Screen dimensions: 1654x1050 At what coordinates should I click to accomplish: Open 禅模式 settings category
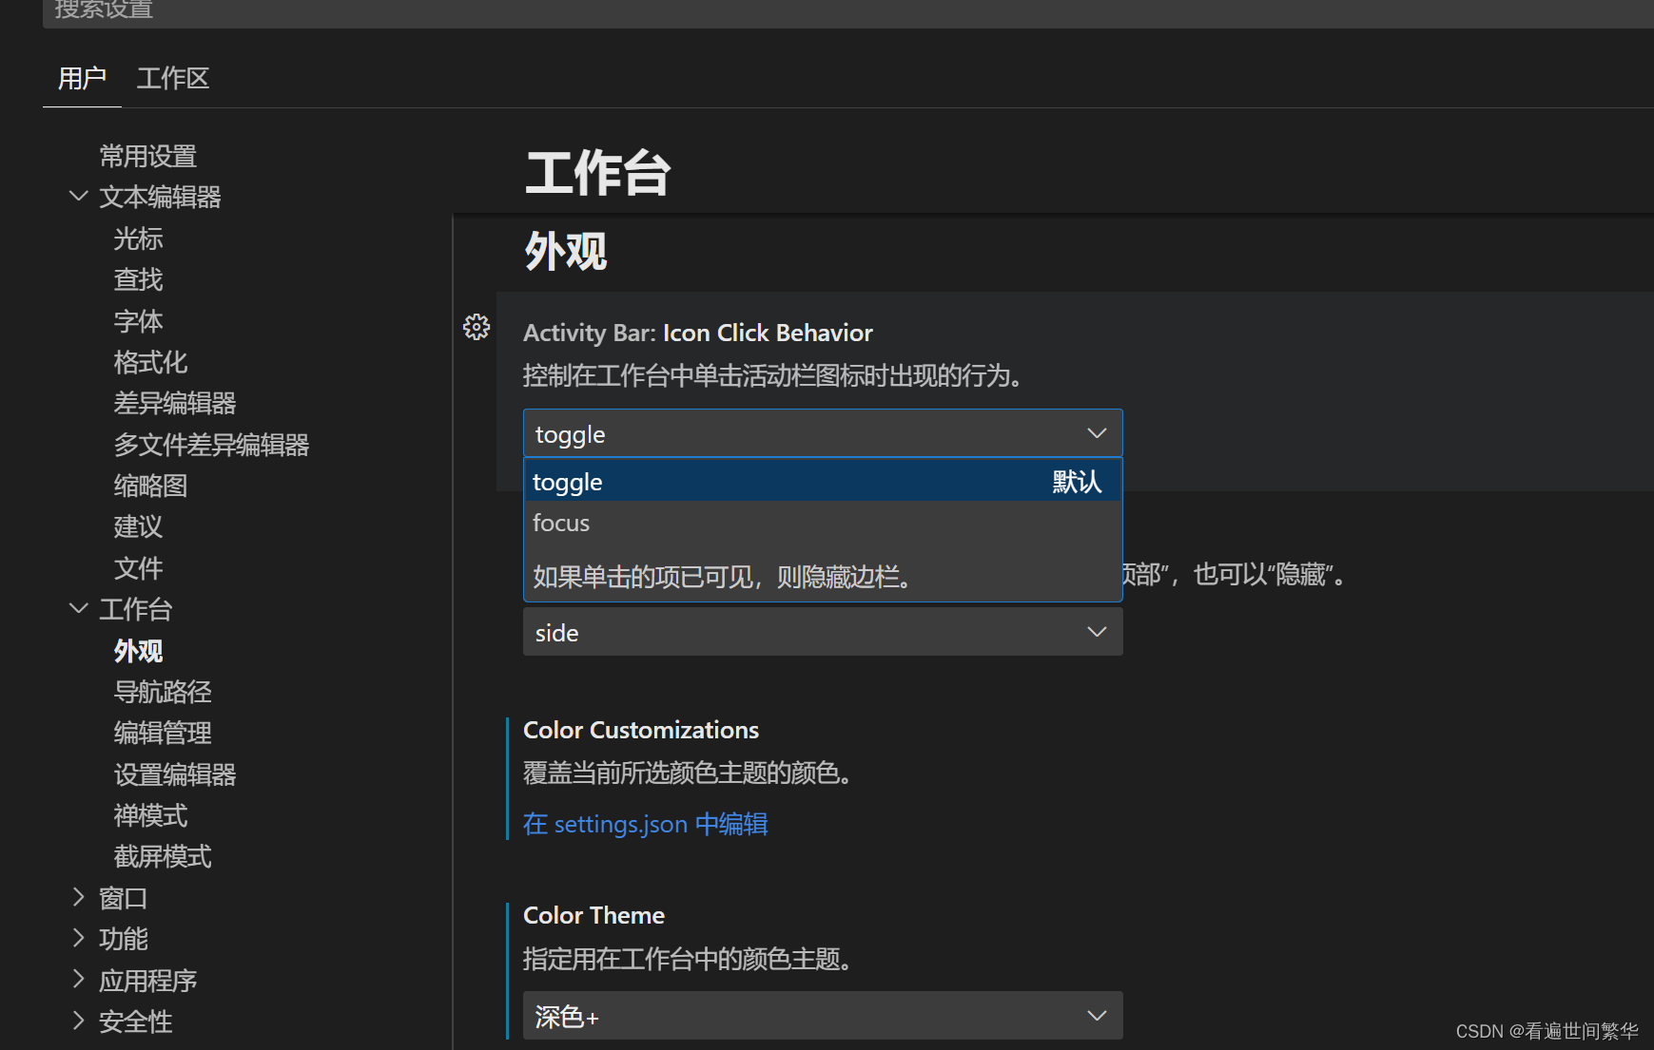click(150, 815)
